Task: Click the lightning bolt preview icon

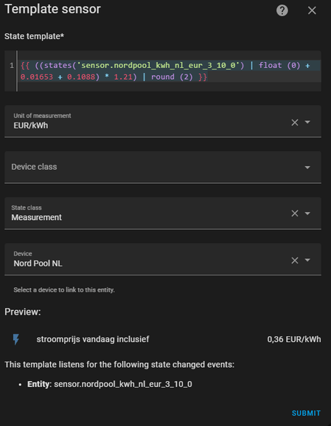Action: (16, 340)
